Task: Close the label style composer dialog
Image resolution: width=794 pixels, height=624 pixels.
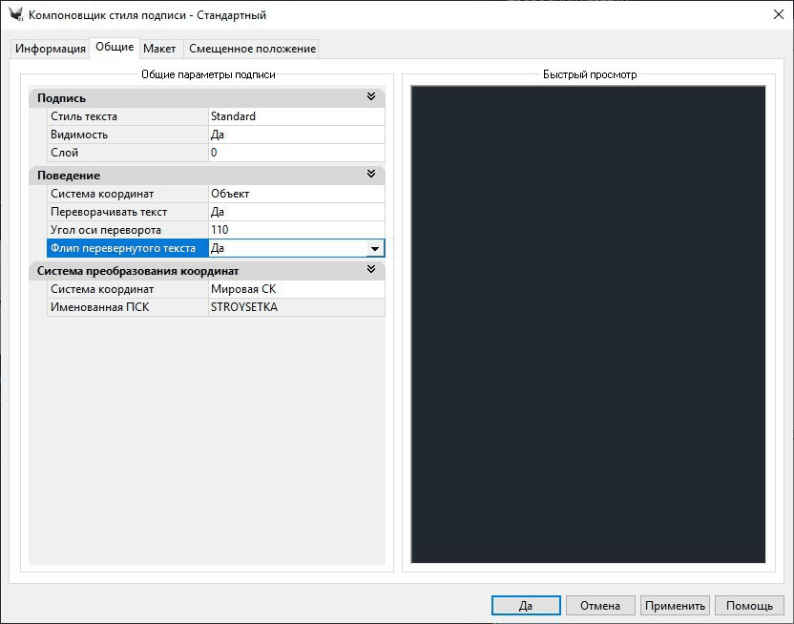Action: click(x=771, y=14)
